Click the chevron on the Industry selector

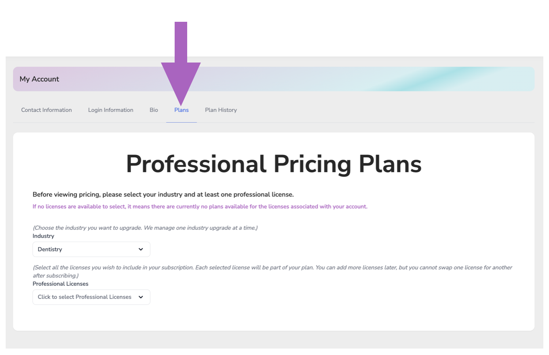[x=141, y=249]
